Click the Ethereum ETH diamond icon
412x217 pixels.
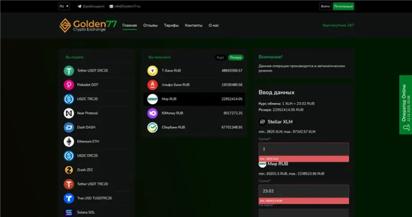(x=69, y=142)
